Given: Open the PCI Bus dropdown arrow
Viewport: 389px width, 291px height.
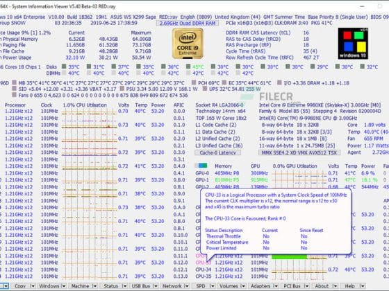Looking at the screenshot, I should (306, 286).
